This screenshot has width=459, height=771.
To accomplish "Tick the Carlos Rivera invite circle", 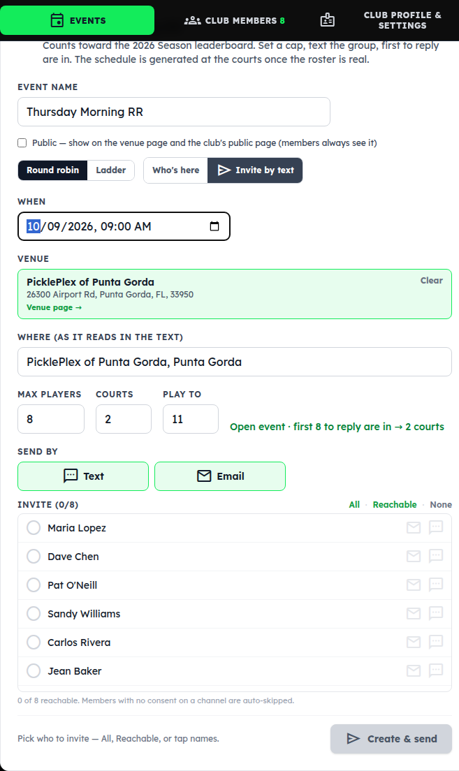I will [34, 642].
